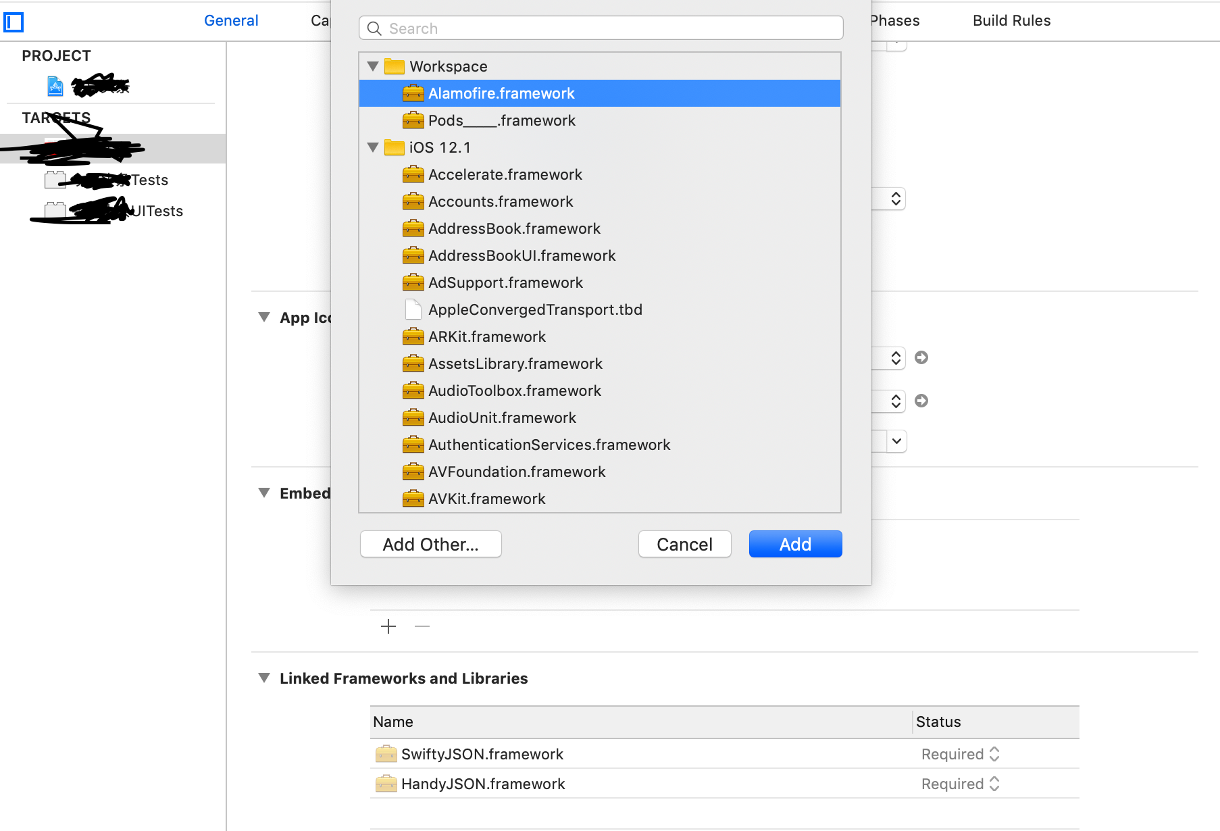Click the Add Other... button
Viewport: 1220px width, 831px height.
pos(430,544)
